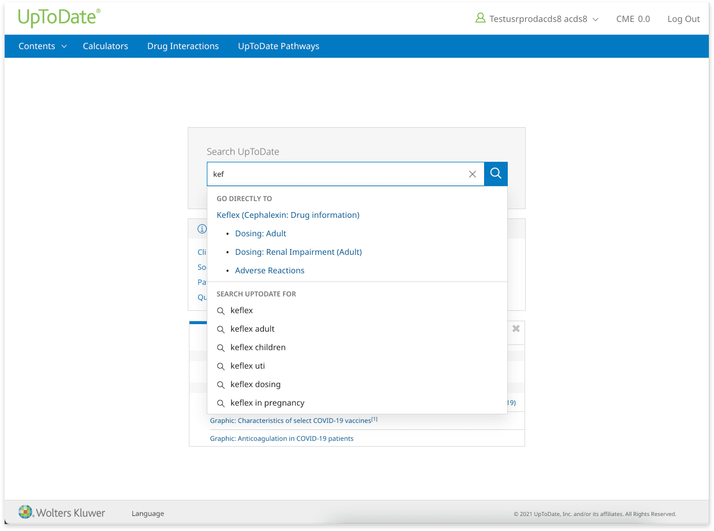Open Drug Interactions
Screen dimensions: 714x531
coord(183,46)
